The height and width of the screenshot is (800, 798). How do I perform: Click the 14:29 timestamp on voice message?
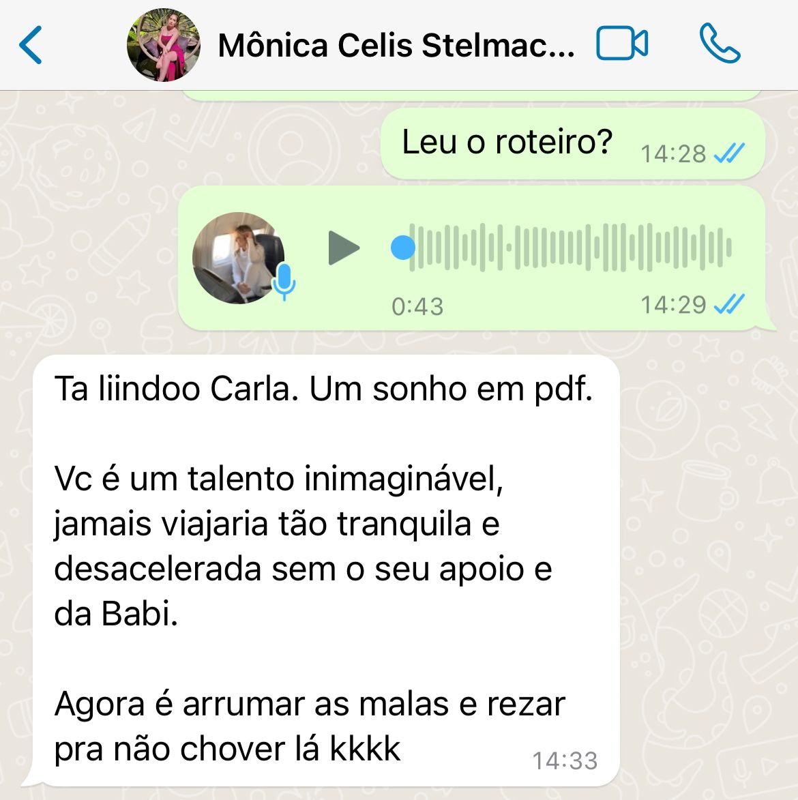coord(673,305)
